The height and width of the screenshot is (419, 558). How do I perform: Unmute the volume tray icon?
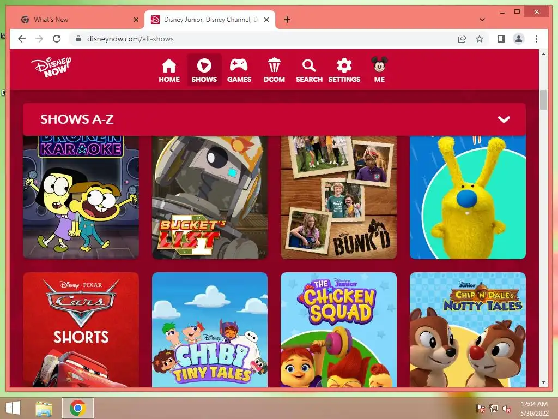click(507, 408)
